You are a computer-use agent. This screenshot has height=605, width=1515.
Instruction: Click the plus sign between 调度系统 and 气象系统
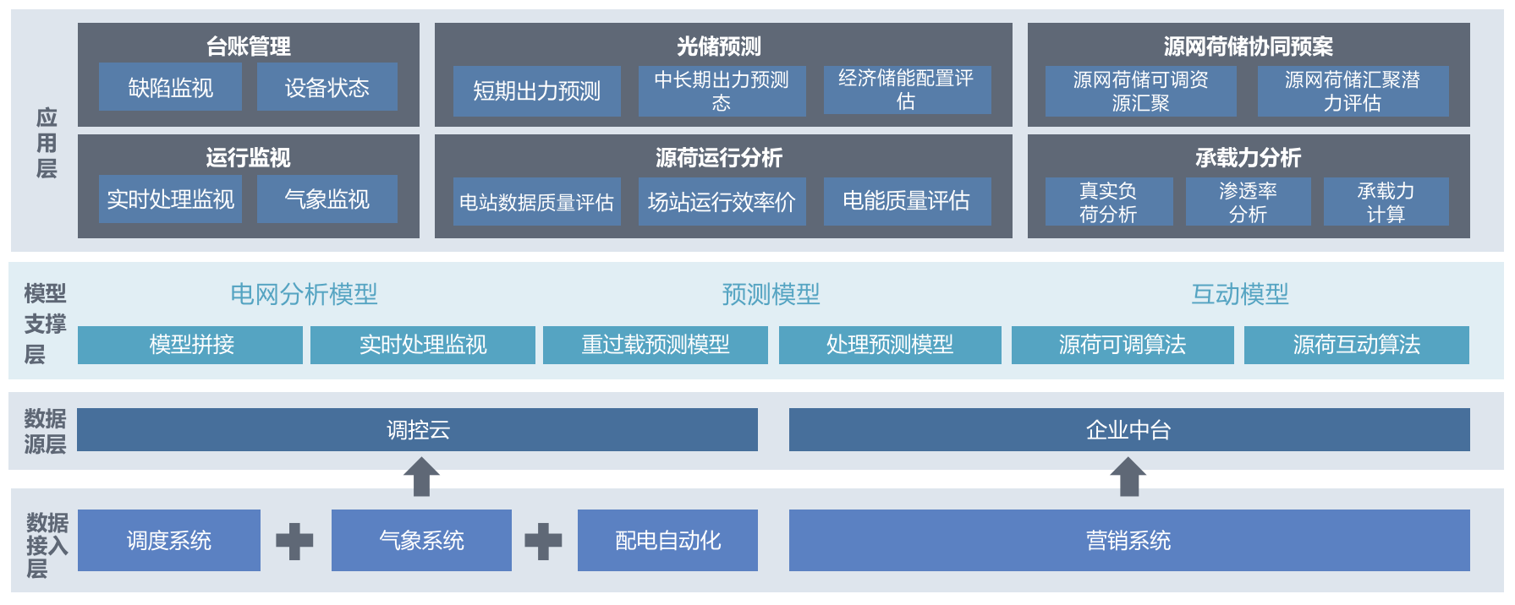point(294,541)
